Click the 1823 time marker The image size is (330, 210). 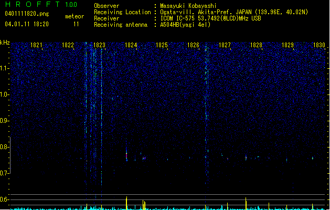click(99, 45)
